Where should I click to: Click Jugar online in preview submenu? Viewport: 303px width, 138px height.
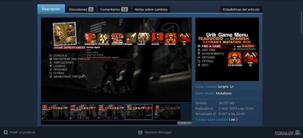[92, 52]
